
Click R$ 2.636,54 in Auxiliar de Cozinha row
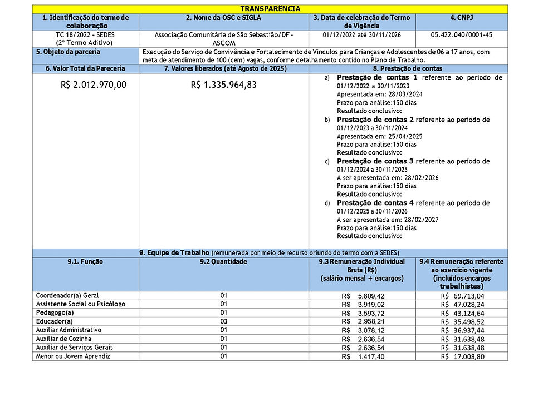pyautogui.click(x=363, y=340)
